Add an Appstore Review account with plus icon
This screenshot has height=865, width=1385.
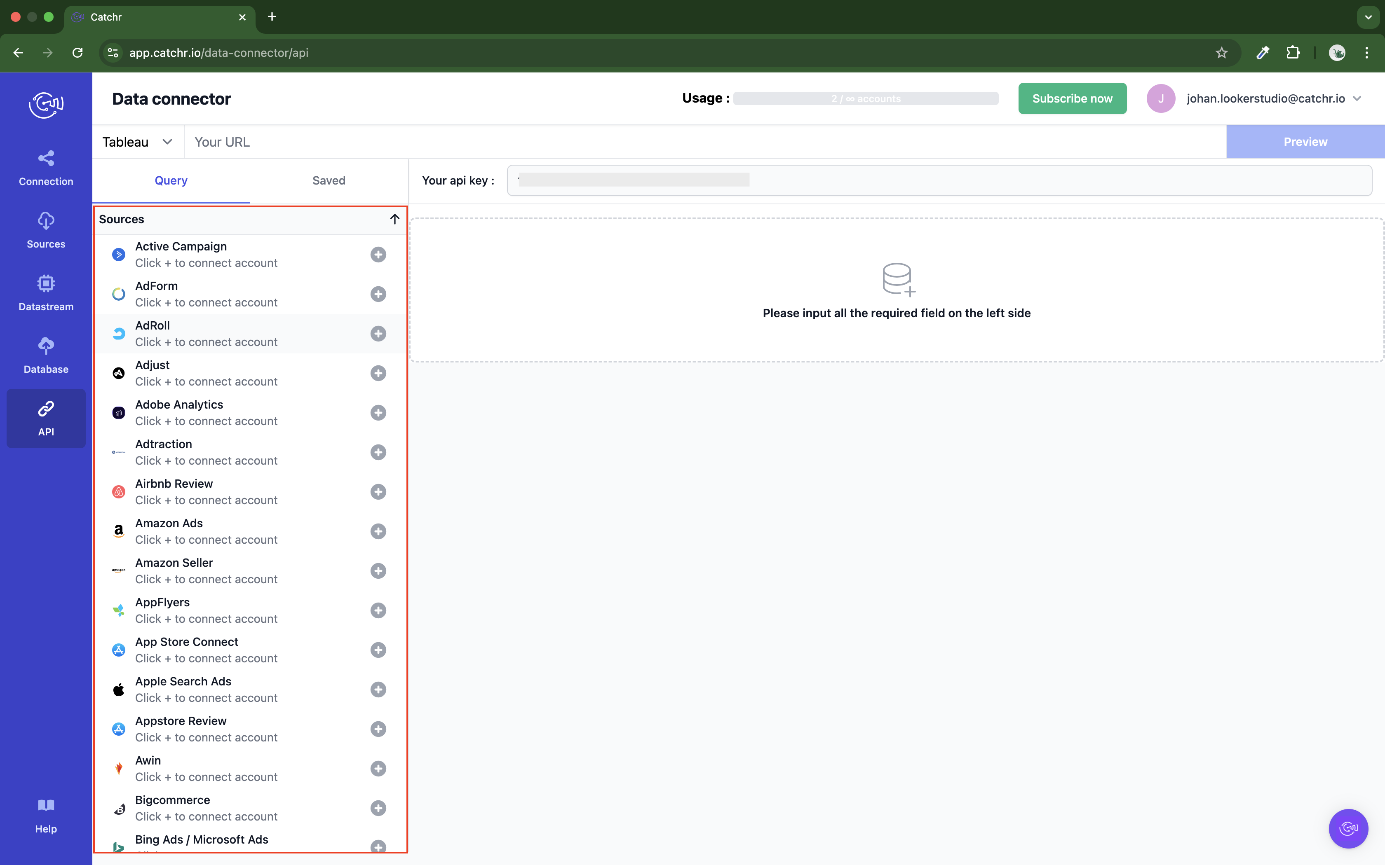(x=378, y=729)
